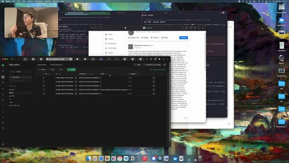Select the posts table in sidebar
This screenshot has width=289, height=163.
click(11, 93)
